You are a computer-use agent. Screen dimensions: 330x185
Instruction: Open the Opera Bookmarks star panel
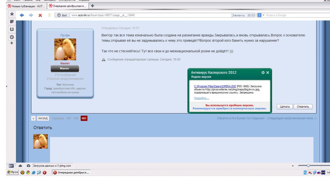click(12, 14)
